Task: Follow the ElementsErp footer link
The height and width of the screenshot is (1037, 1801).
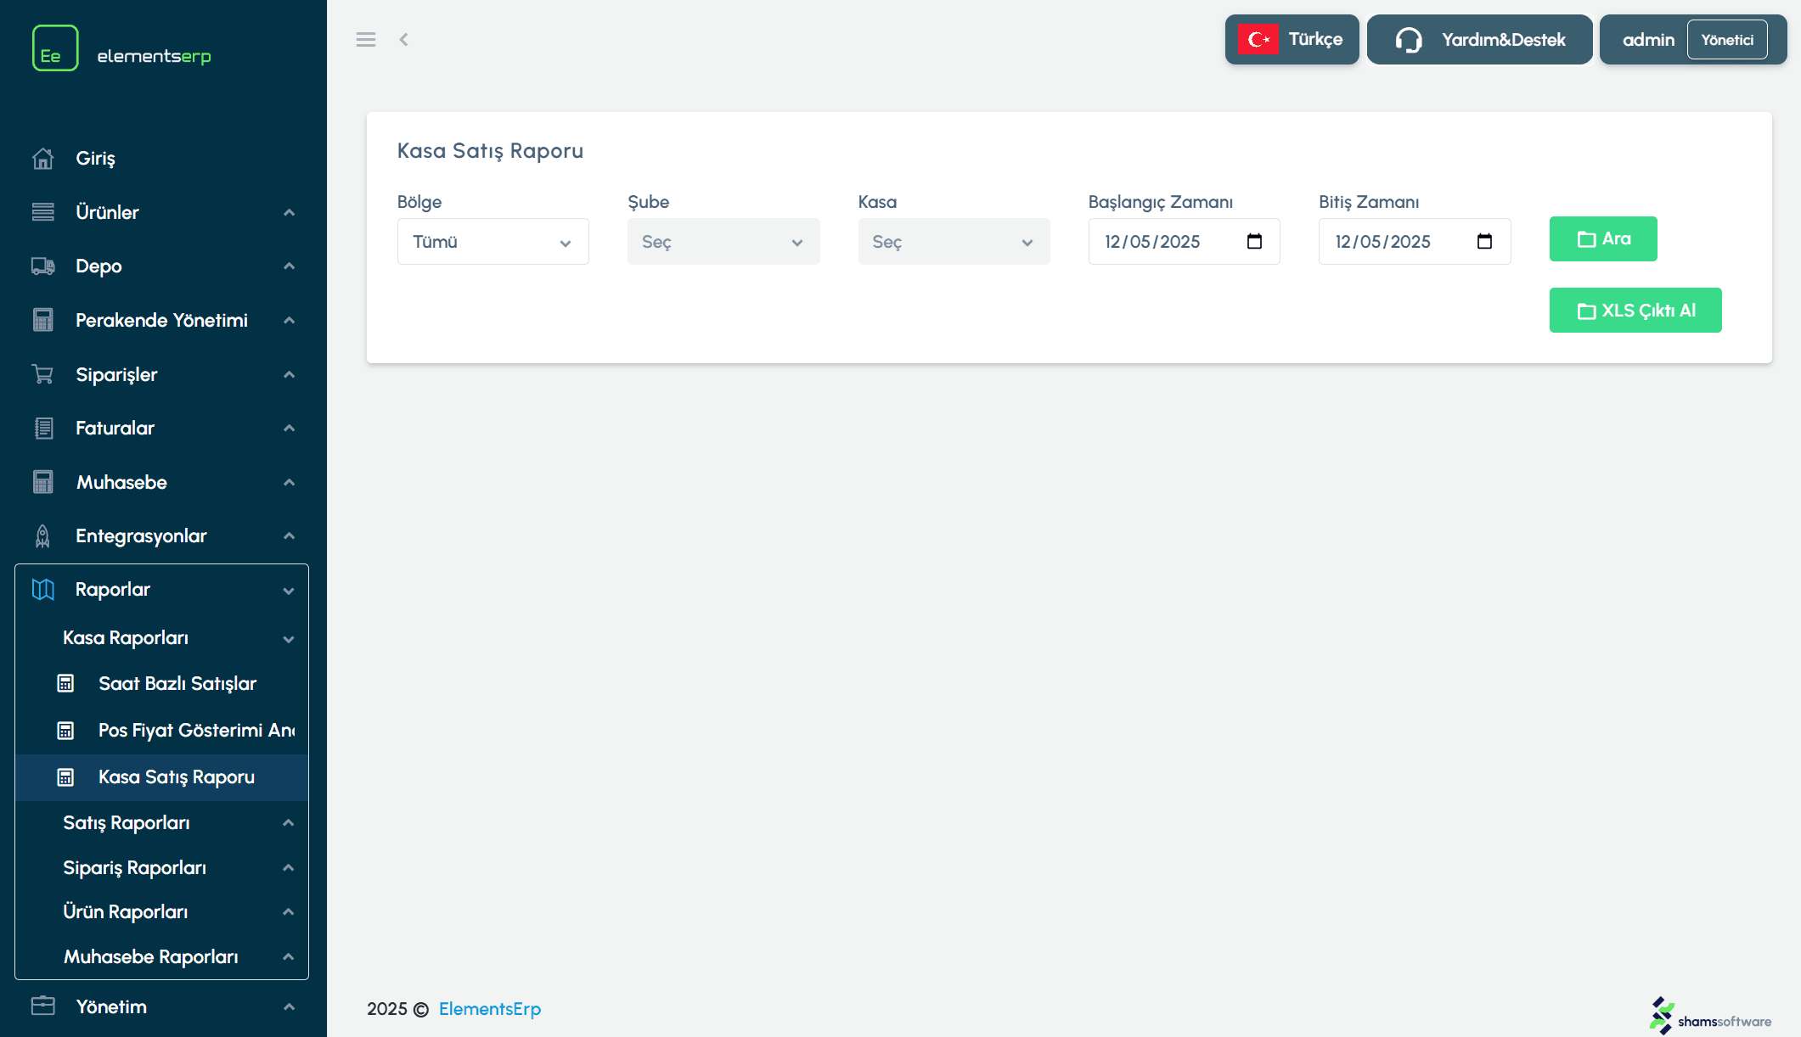Action: [x=489, y=1009]
